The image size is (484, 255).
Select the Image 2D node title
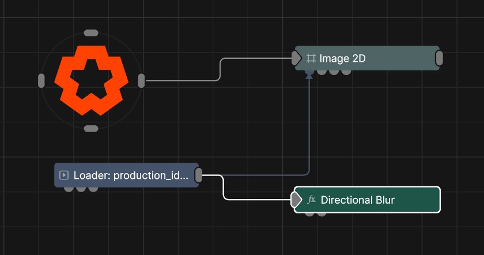tap(342, 58)
